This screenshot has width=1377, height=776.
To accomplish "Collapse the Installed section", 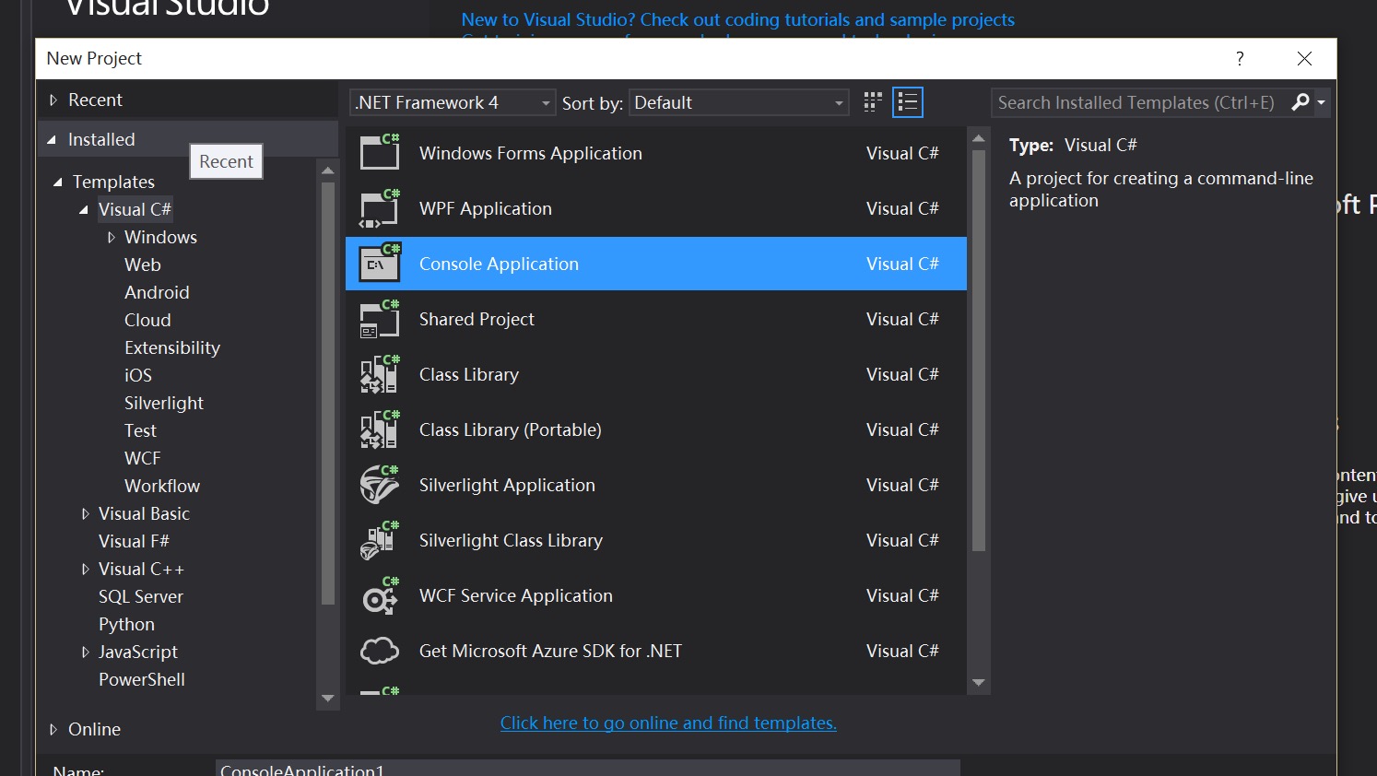I will 53,139.
